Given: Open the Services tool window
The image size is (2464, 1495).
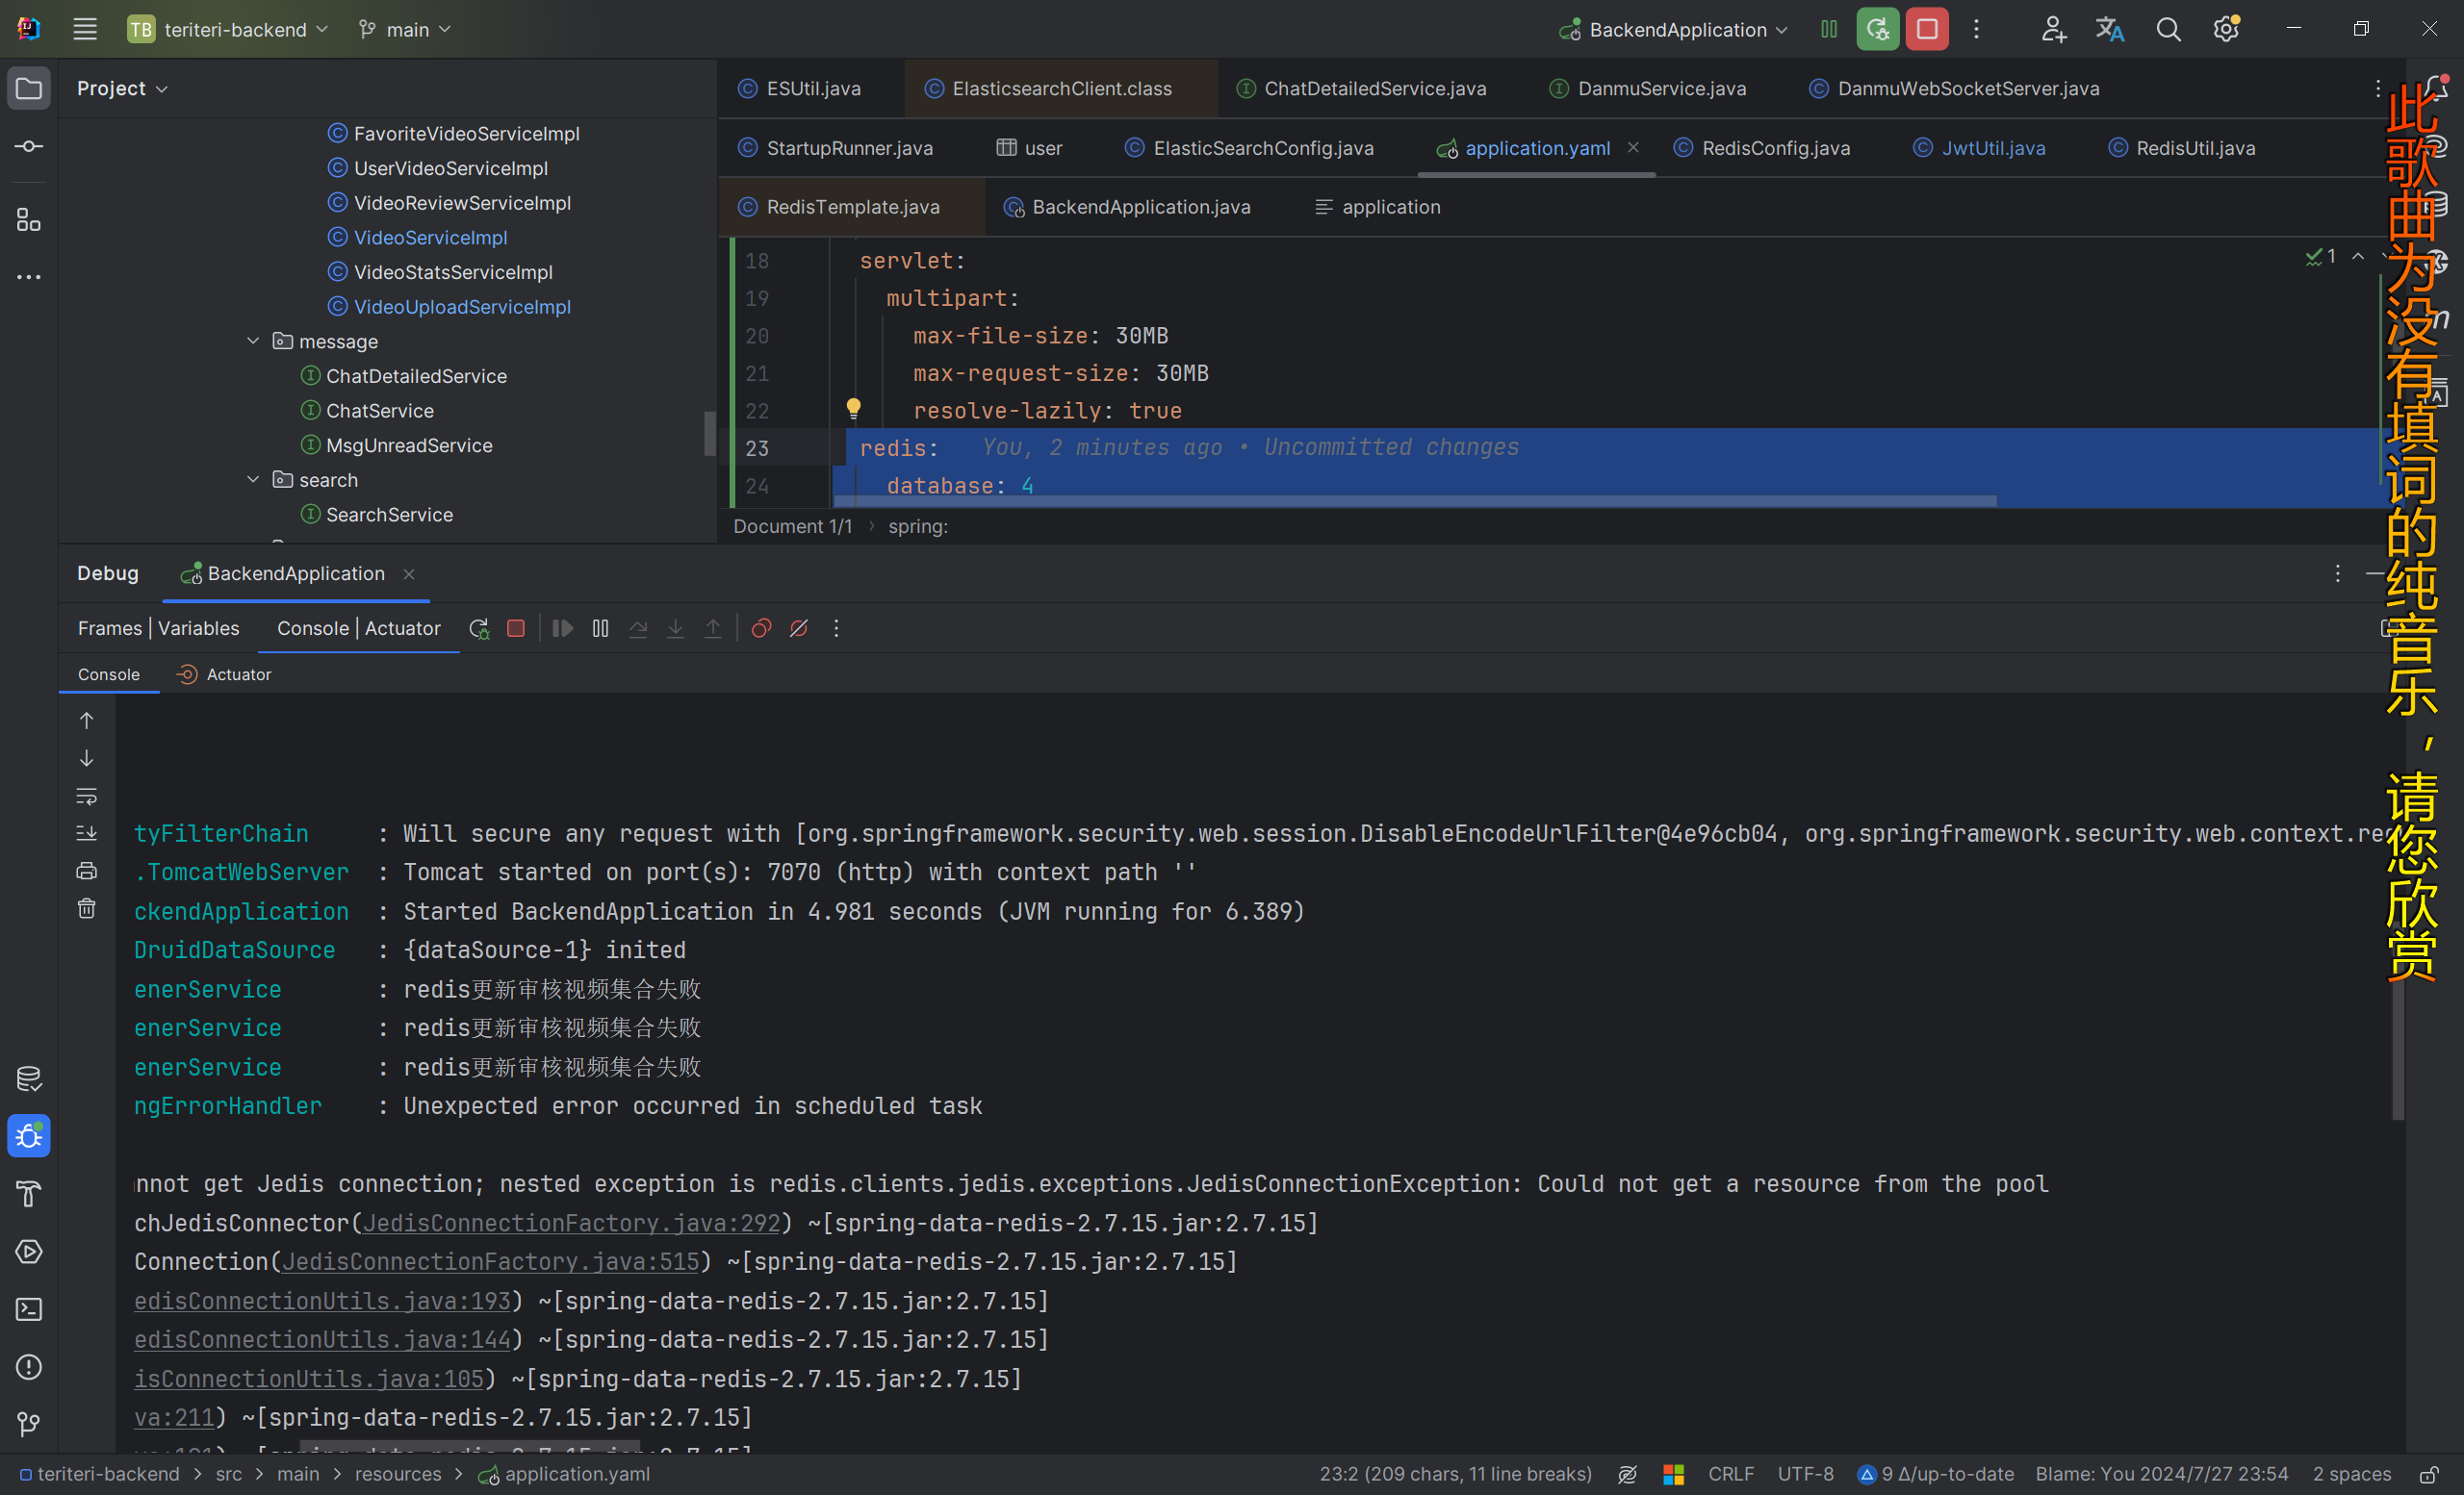Looking at the screenshot, I should point(29,1252).
